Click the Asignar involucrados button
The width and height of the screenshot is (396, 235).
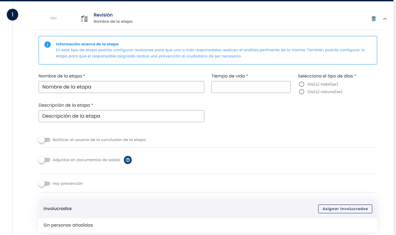345,209
